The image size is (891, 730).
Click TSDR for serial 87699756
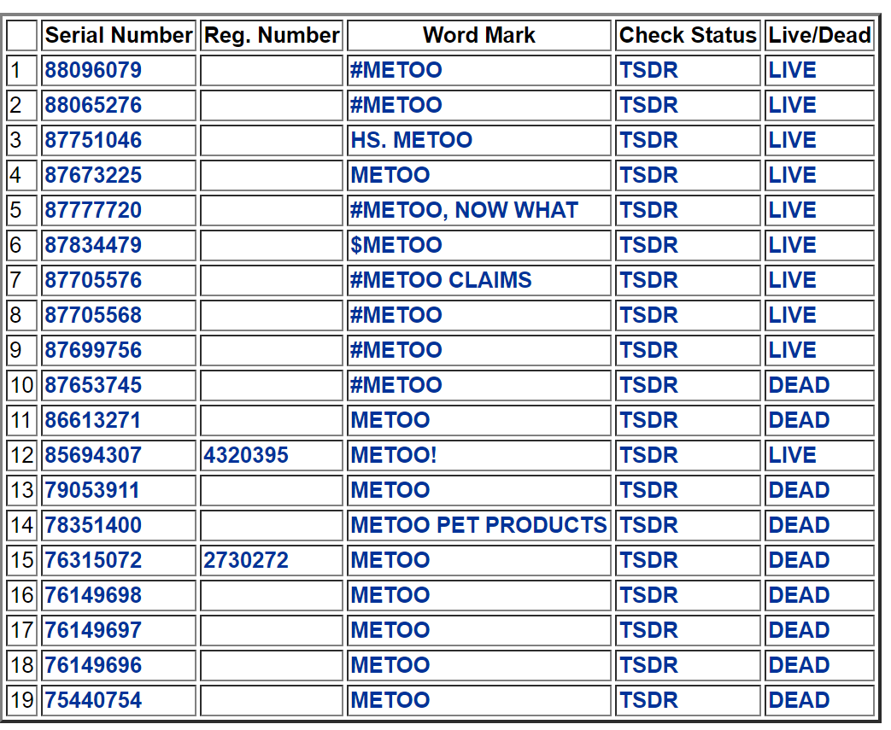click(648, 350)
